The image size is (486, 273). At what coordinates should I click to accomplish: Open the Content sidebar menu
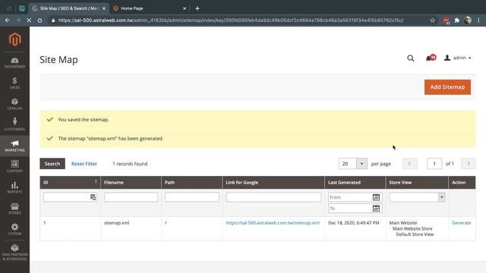[14, 166]
